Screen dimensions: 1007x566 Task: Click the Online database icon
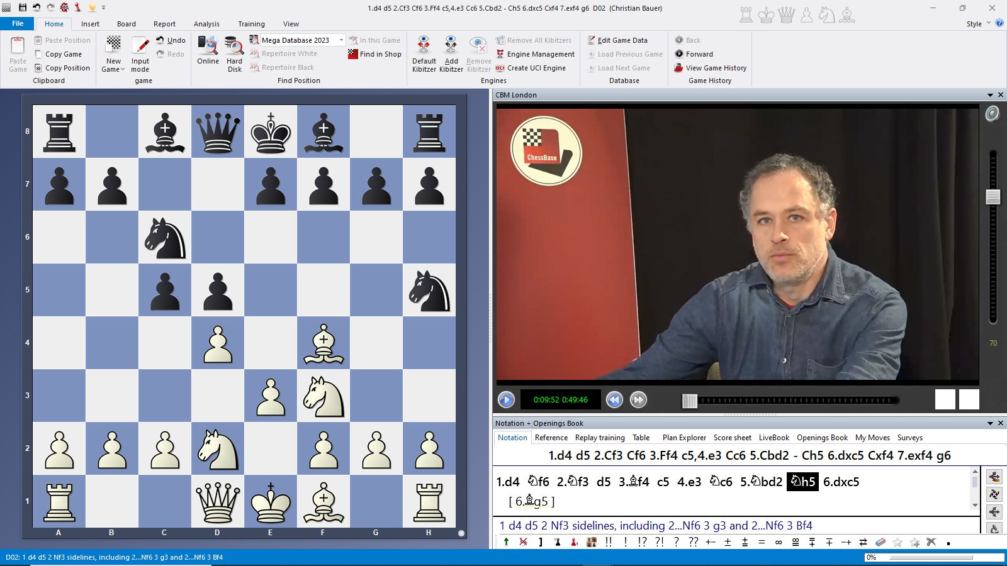(208, 46)
